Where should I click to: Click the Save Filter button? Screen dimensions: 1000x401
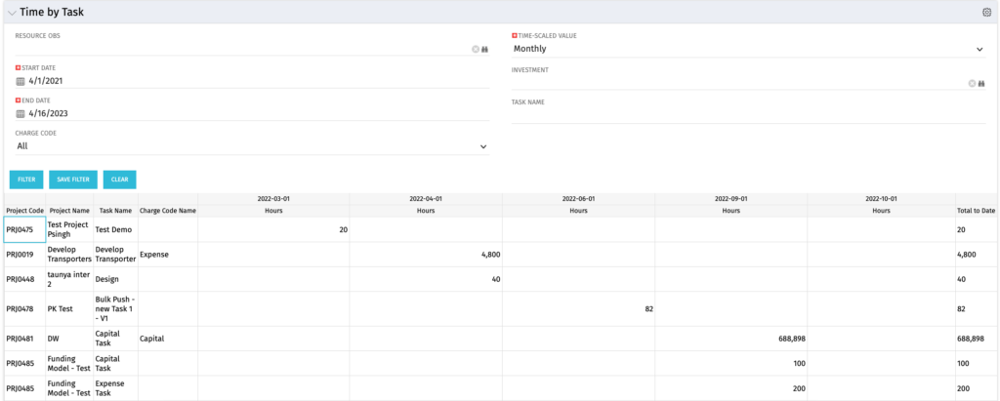pos(72,180)
